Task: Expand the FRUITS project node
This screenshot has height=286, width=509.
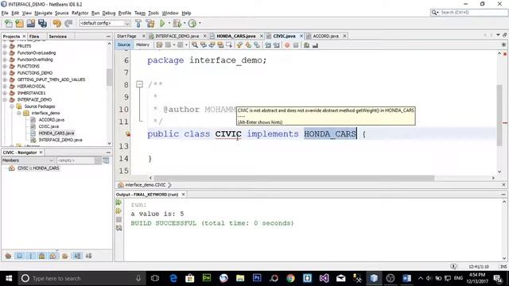Action: [x=5, y=46]
